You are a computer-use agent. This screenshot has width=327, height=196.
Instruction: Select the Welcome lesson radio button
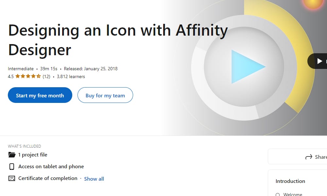pos(278,194)
